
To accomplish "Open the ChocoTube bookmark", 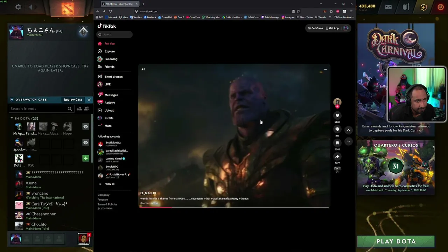I will tap(193, 17).
